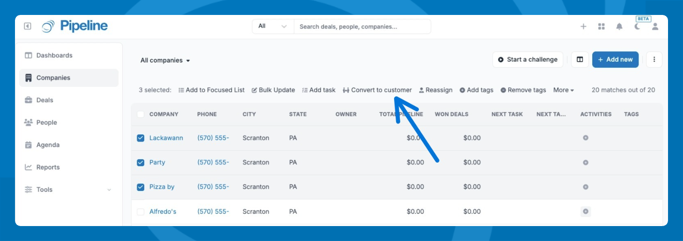Viewport: 683px width, 241px height.
Task: Click Convert to customer
Action: 377,90
